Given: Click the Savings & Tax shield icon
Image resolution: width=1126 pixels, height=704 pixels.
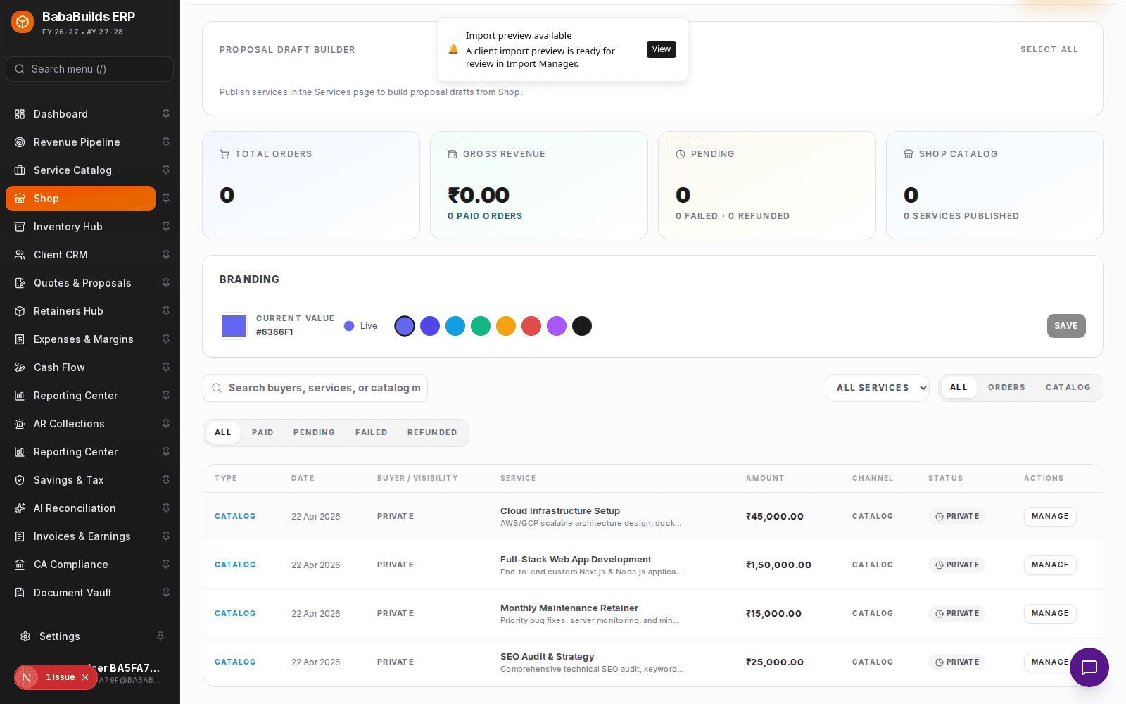Looking at the screenshot, I should tap(20, 480).
